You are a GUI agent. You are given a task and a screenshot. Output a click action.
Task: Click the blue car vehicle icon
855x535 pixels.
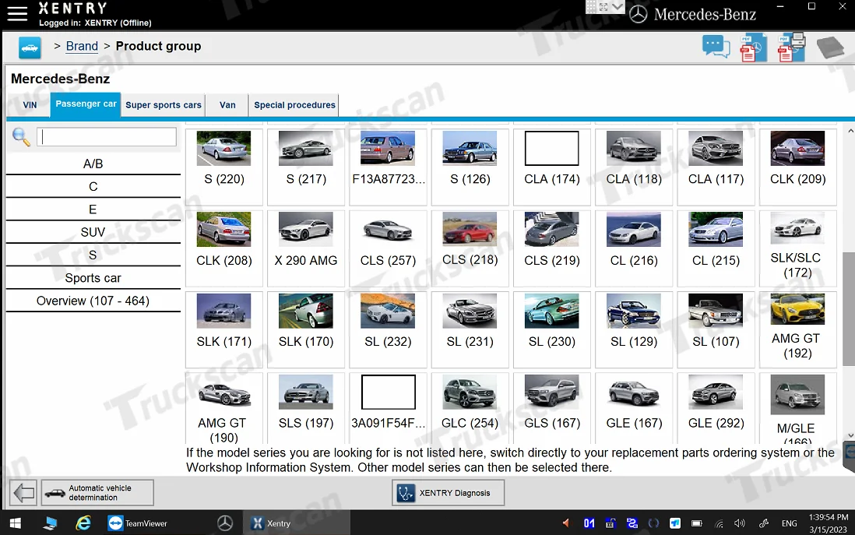(x=30, y=48)
